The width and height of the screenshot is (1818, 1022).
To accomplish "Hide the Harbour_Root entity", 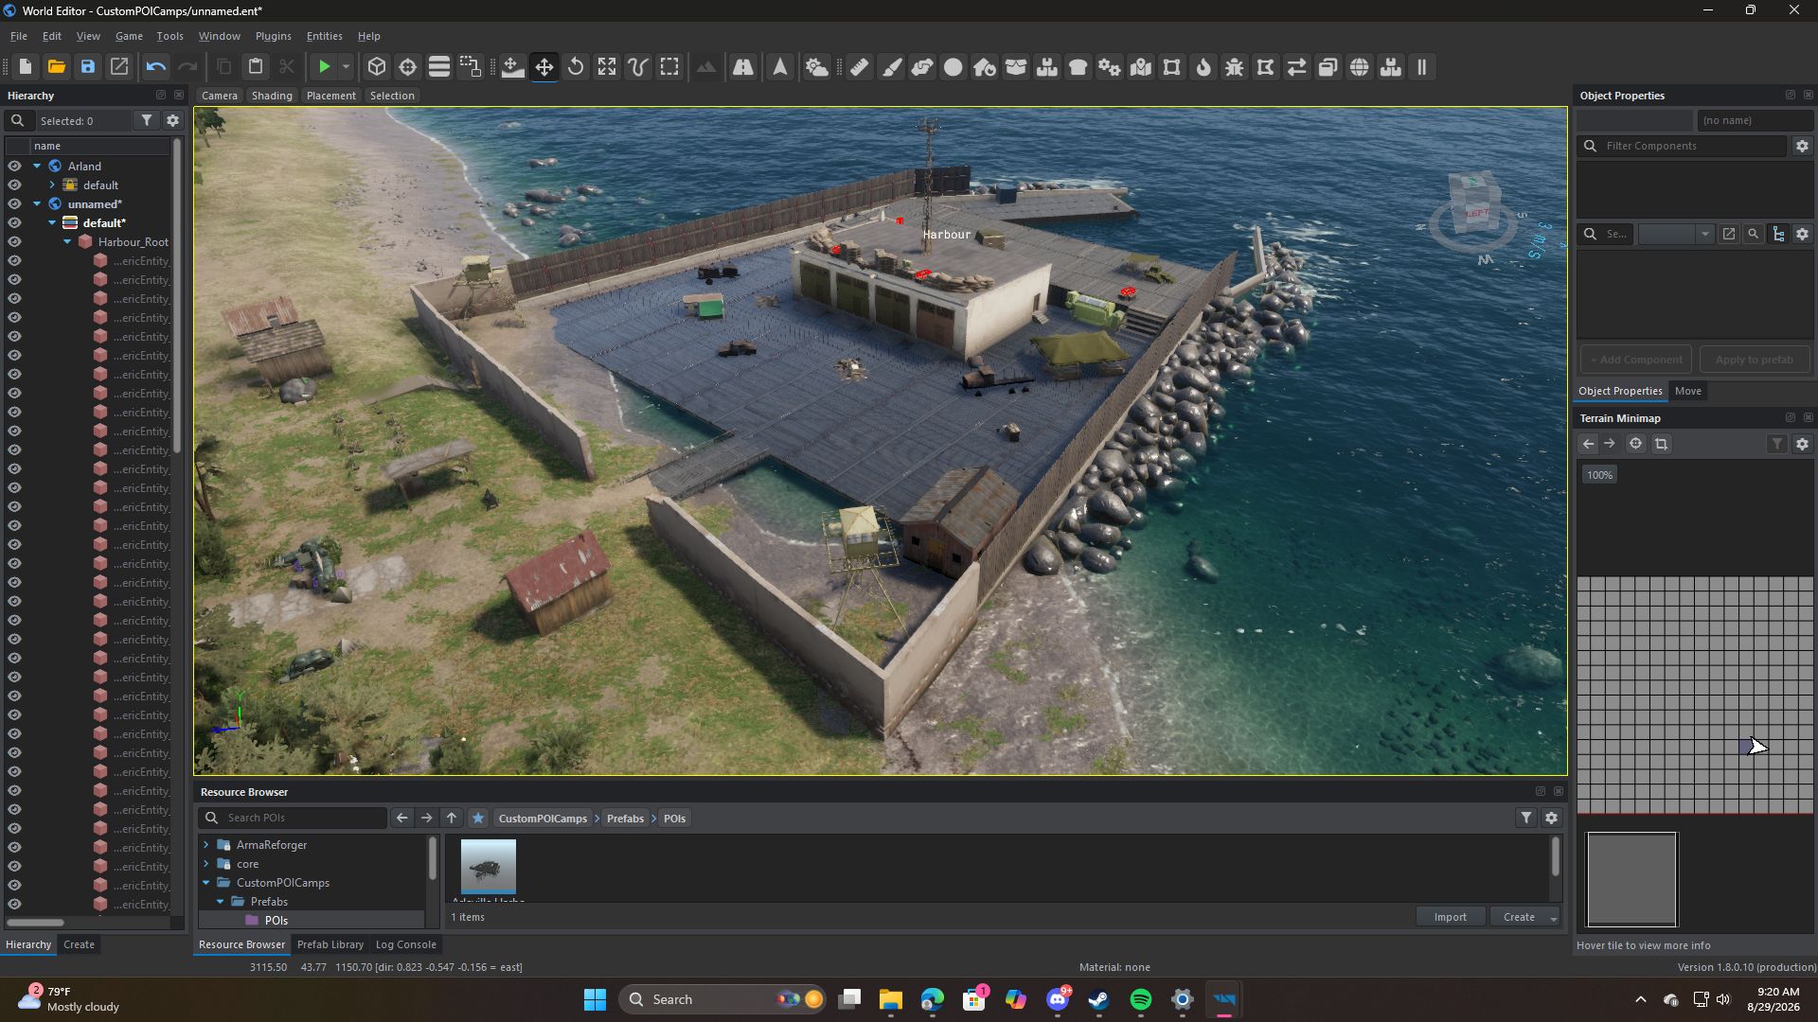I will click(14, 241).
